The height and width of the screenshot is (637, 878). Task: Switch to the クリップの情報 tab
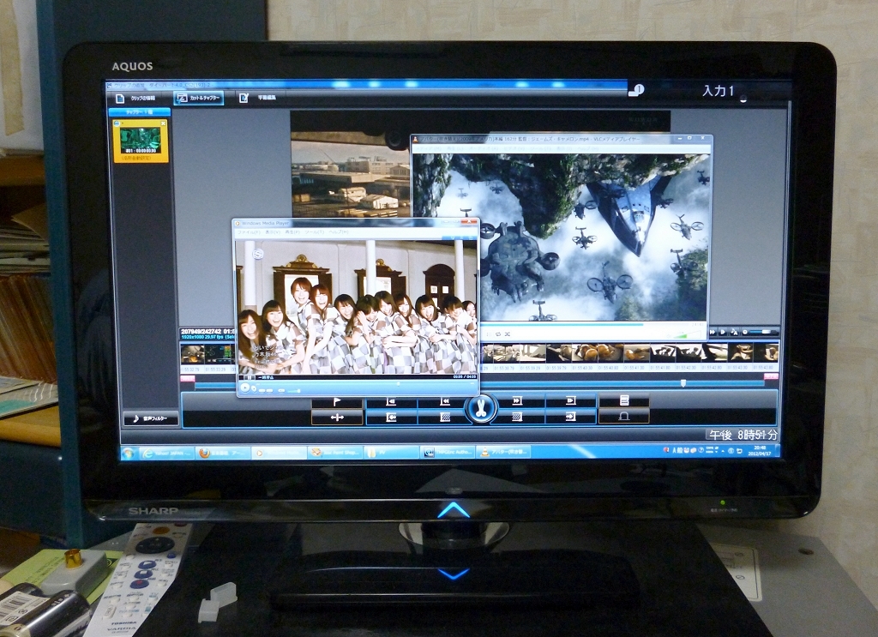[x=136, y=98]
